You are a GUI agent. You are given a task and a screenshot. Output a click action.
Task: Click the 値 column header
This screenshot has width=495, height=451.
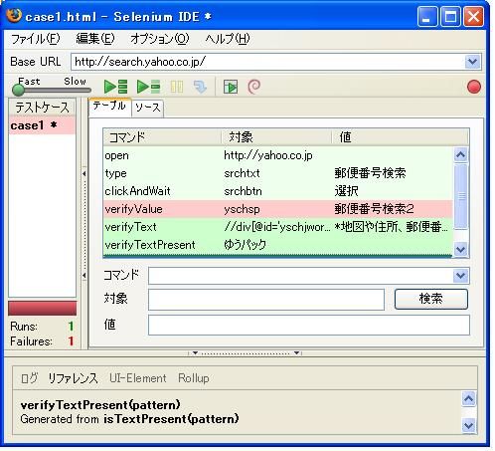tap(401, 137)
